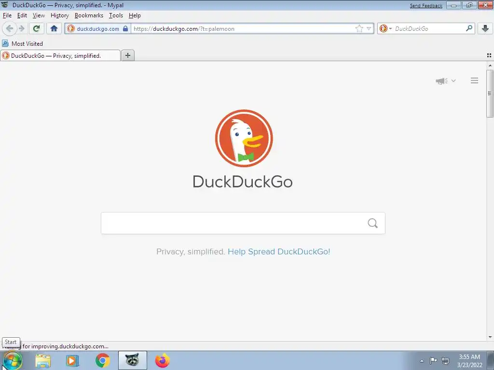Click the vertical scrollbar thumb
Viewport: 494px width, 370px height.
[x=490, y=94]
